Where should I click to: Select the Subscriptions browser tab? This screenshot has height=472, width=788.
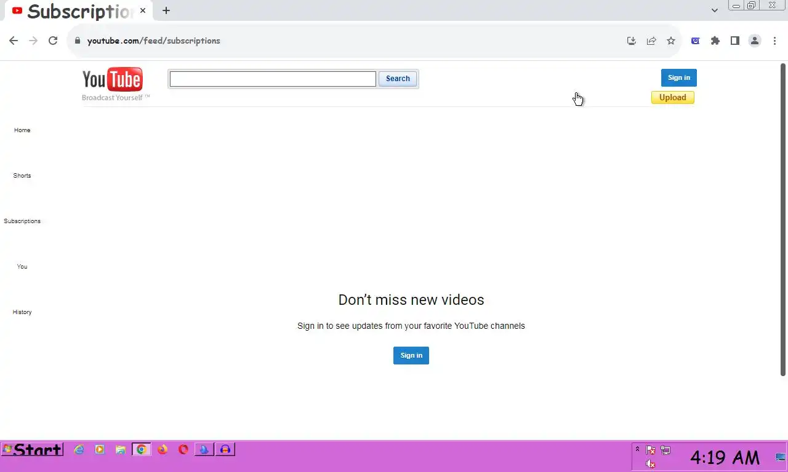(x=80, y=11)
